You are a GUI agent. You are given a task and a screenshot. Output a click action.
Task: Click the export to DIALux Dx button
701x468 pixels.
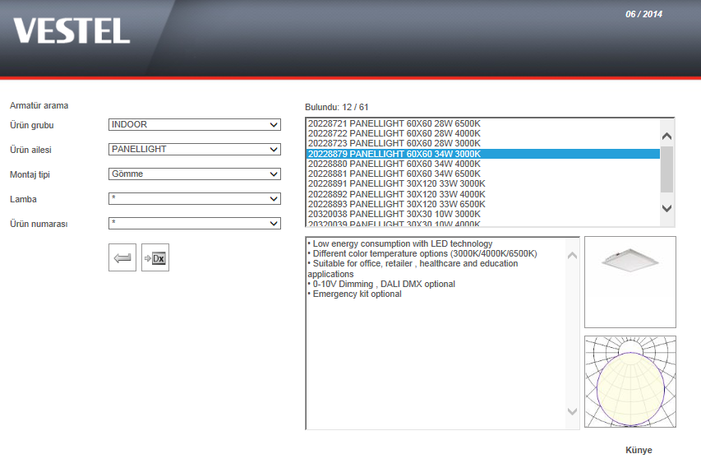[x=155, y=257]
